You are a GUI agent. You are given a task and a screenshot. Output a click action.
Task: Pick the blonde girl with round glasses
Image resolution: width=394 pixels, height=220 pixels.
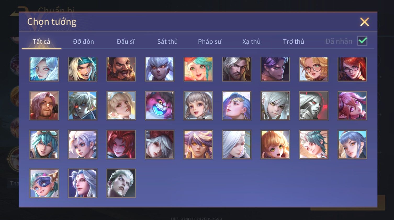(314, 69)
